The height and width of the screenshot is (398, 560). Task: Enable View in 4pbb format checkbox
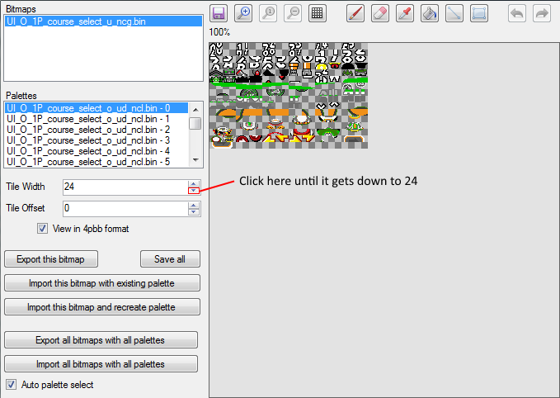coord(43,229)
